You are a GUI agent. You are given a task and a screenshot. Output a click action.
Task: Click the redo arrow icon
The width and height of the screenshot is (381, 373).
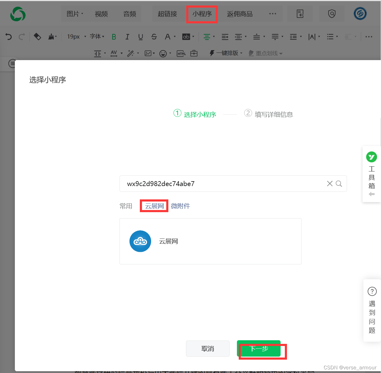22,37
